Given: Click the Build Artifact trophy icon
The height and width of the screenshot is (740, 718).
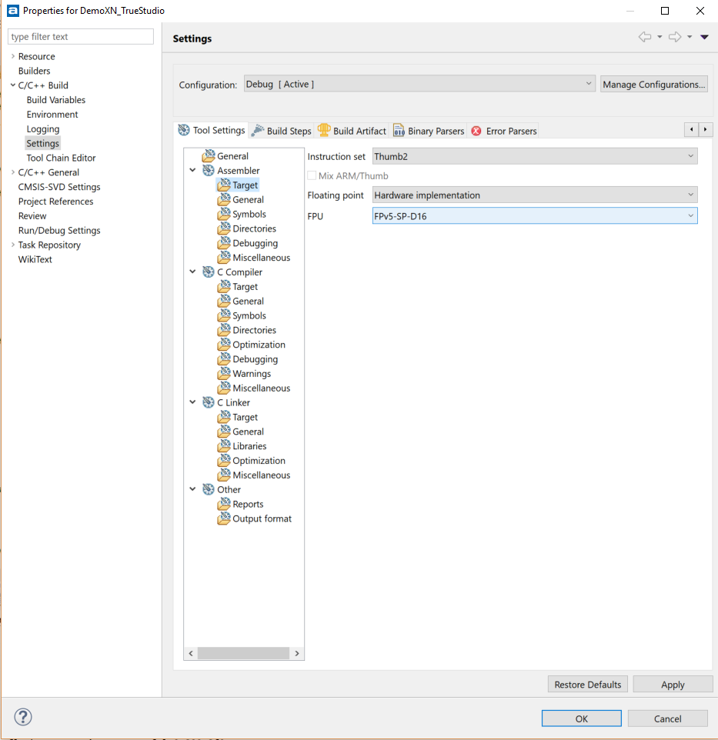Looking at the screenshot, I should 324,130.
